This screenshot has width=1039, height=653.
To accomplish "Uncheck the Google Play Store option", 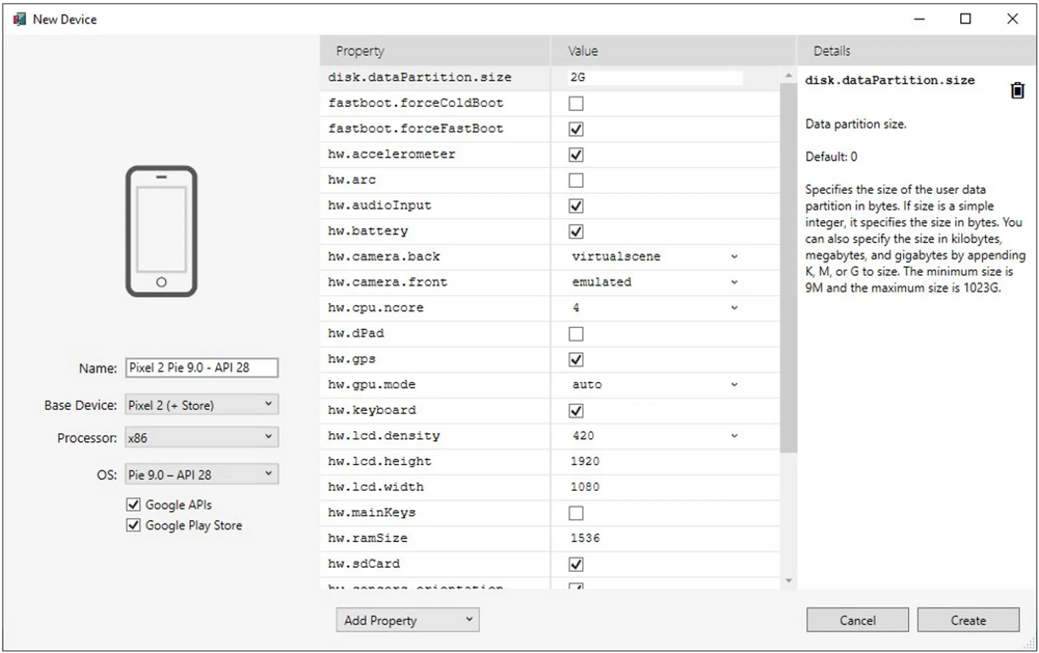I will tap(132, 526).
